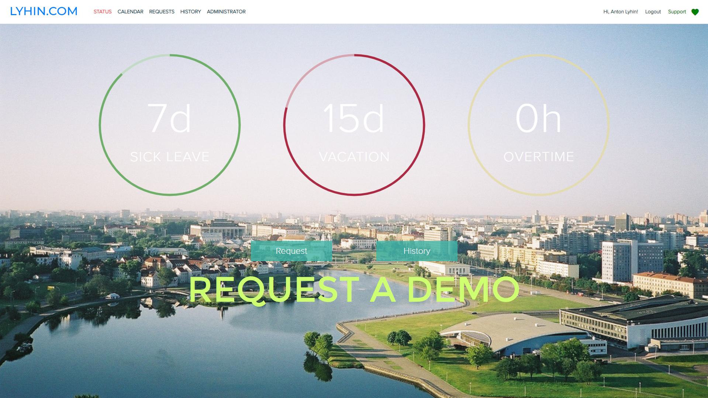
Task: Open the LYHIN.COM home logo
Action: pos(44,11)
